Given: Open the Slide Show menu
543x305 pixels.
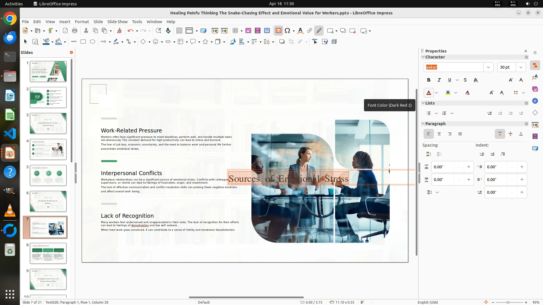Looking at the screenshot, I should click(117, 22).
